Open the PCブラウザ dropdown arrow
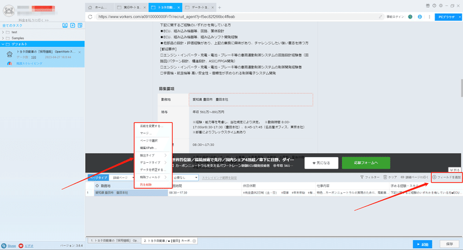 [x=460, y=17]
